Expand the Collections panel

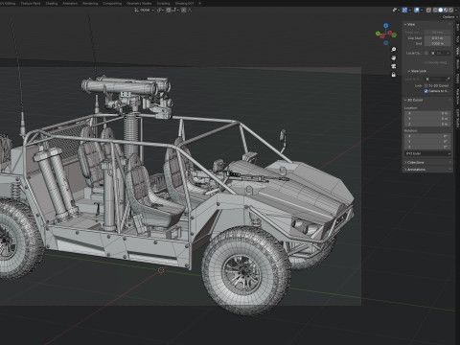414,162
